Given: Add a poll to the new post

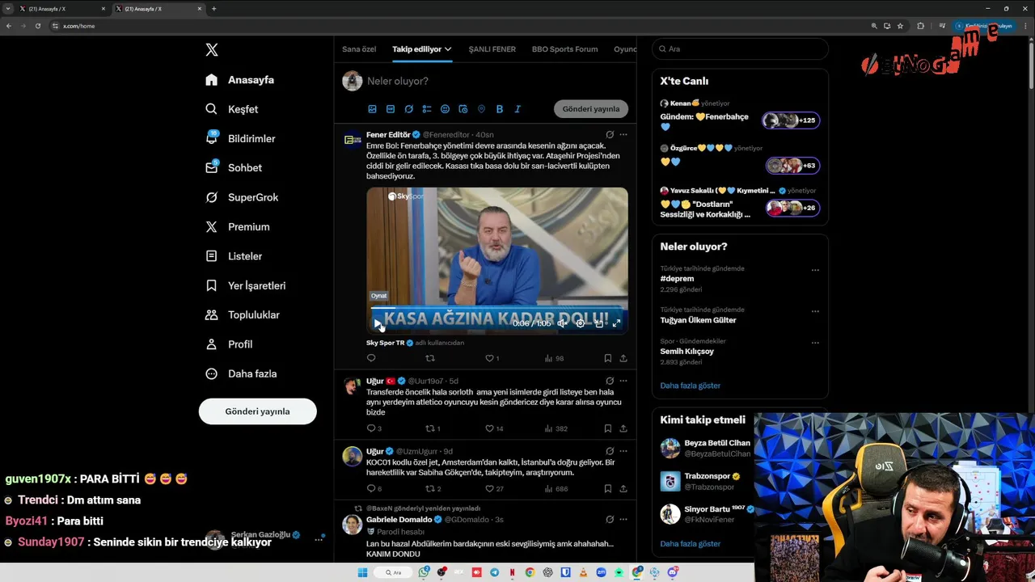Looking at the screenshot, I should [427, 109].
